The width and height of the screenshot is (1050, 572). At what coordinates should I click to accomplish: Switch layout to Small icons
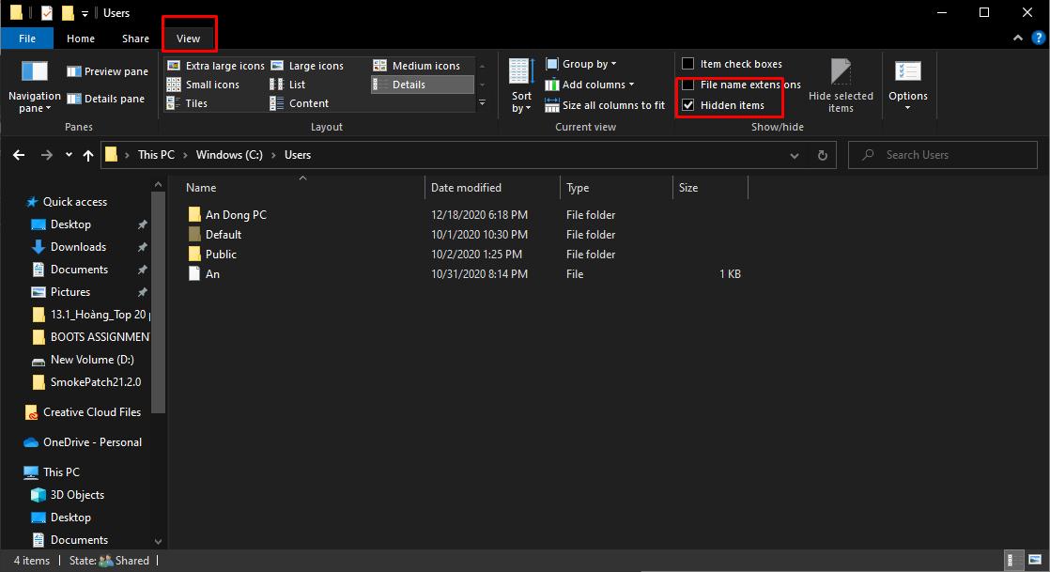click(x=203, y=85)
